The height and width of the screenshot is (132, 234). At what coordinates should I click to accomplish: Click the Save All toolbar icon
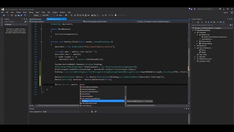[21, 15]
